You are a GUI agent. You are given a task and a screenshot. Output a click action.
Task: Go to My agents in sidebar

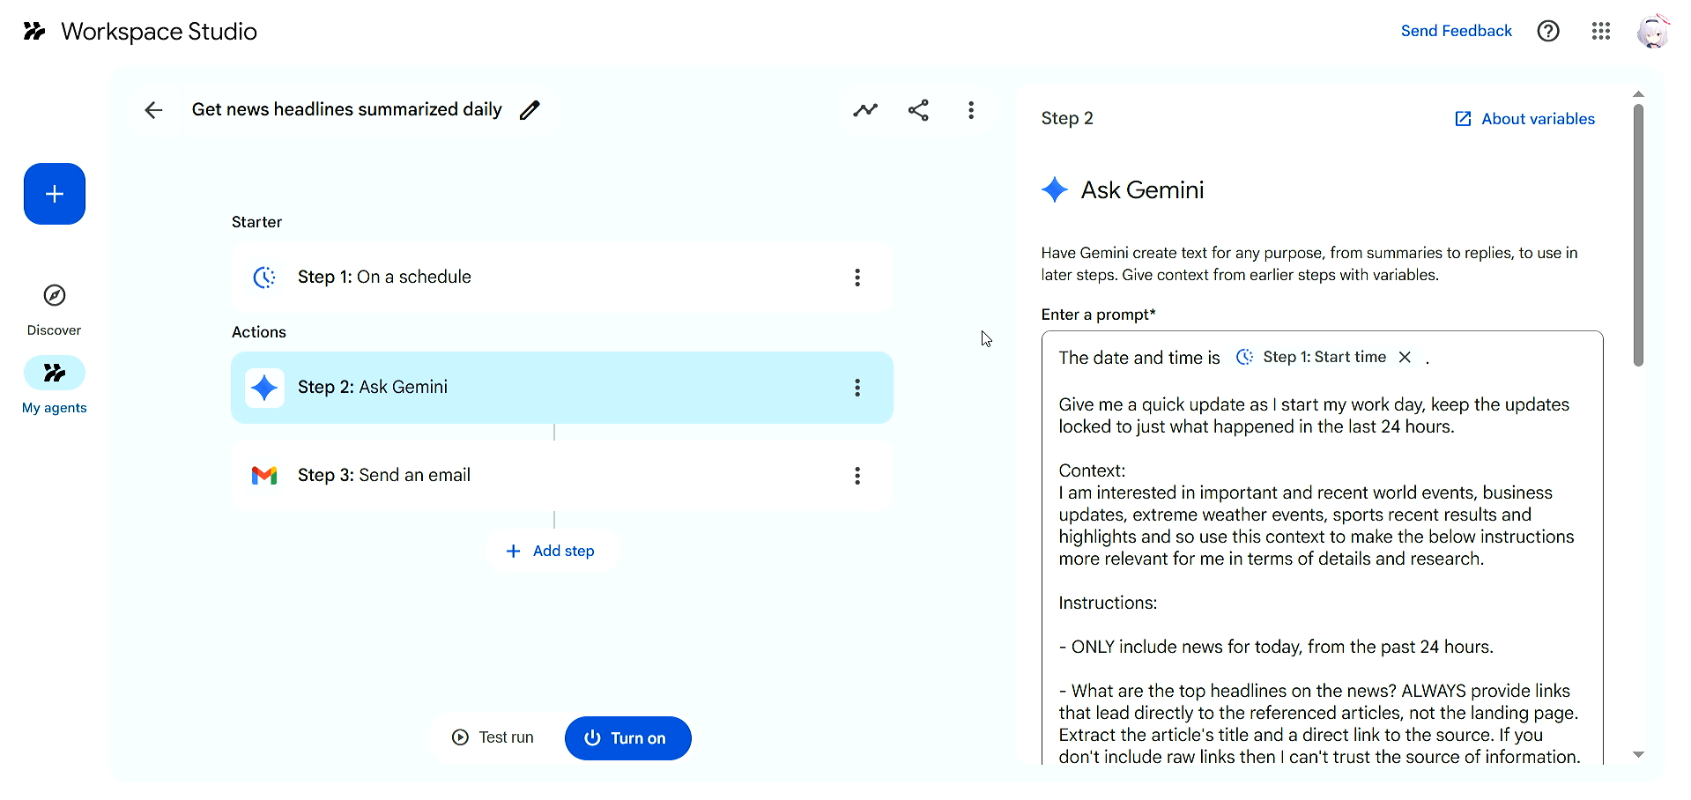pos(55,374)
